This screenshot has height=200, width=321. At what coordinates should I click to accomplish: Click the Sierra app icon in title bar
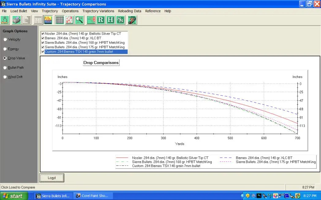click(3, 4)
